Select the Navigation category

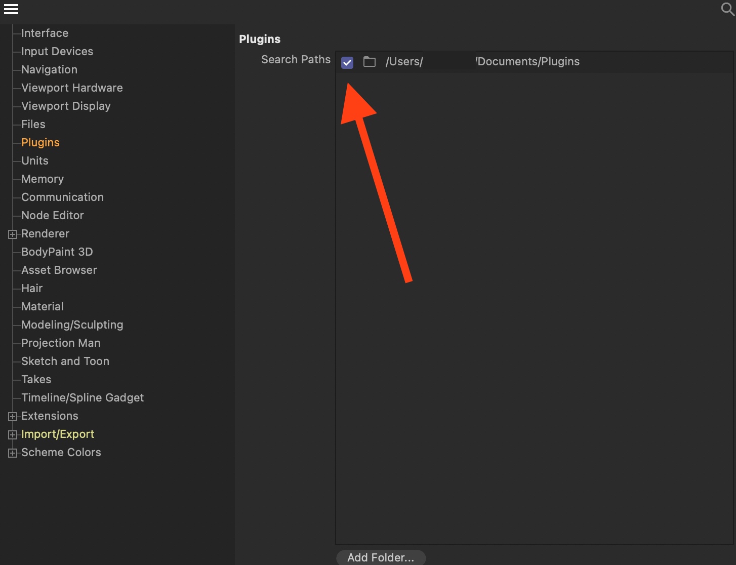point(49,69)
